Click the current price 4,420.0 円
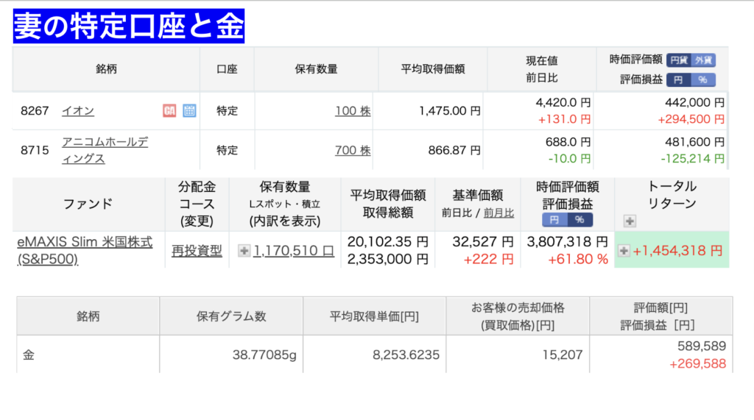 (563, 103)
